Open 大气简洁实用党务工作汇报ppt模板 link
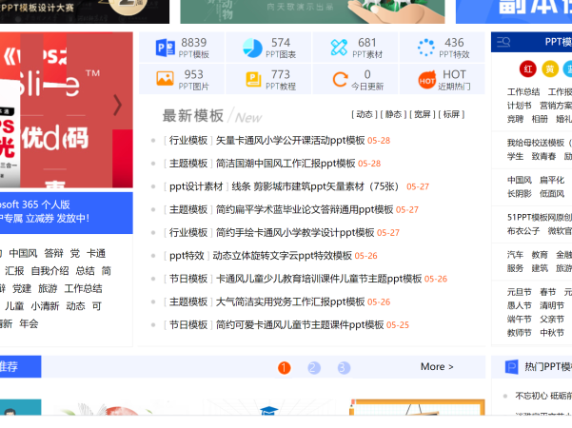 [x=290, y=302]
